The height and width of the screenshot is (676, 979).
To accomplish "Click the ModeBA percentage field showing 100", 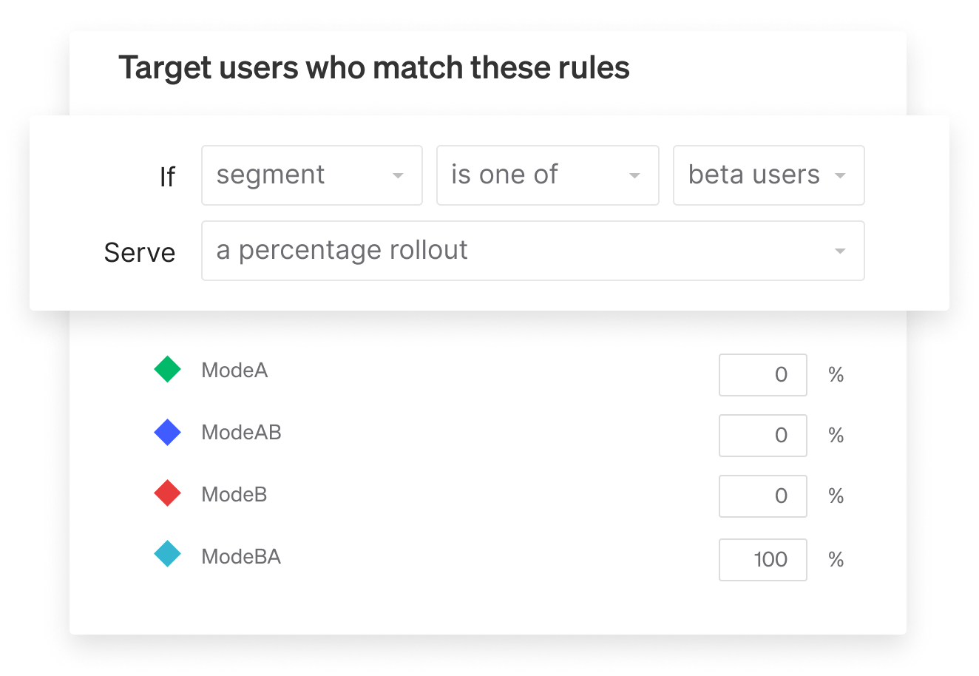I will pos(762,560).
